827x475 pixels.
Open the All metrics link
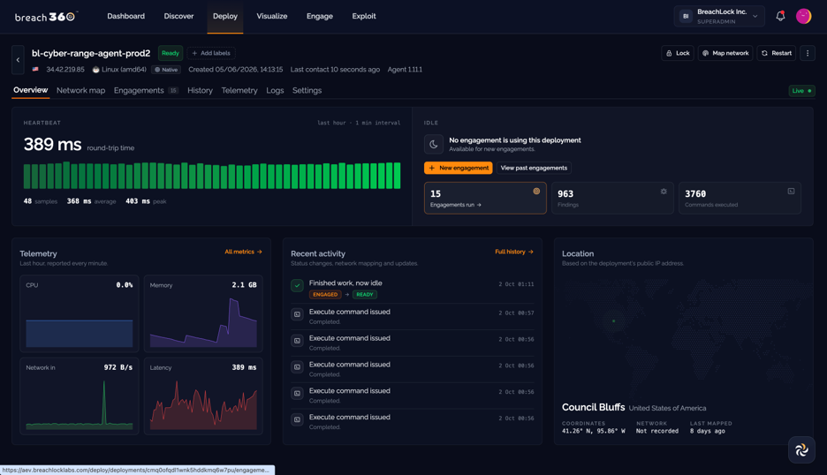[243, 252]
